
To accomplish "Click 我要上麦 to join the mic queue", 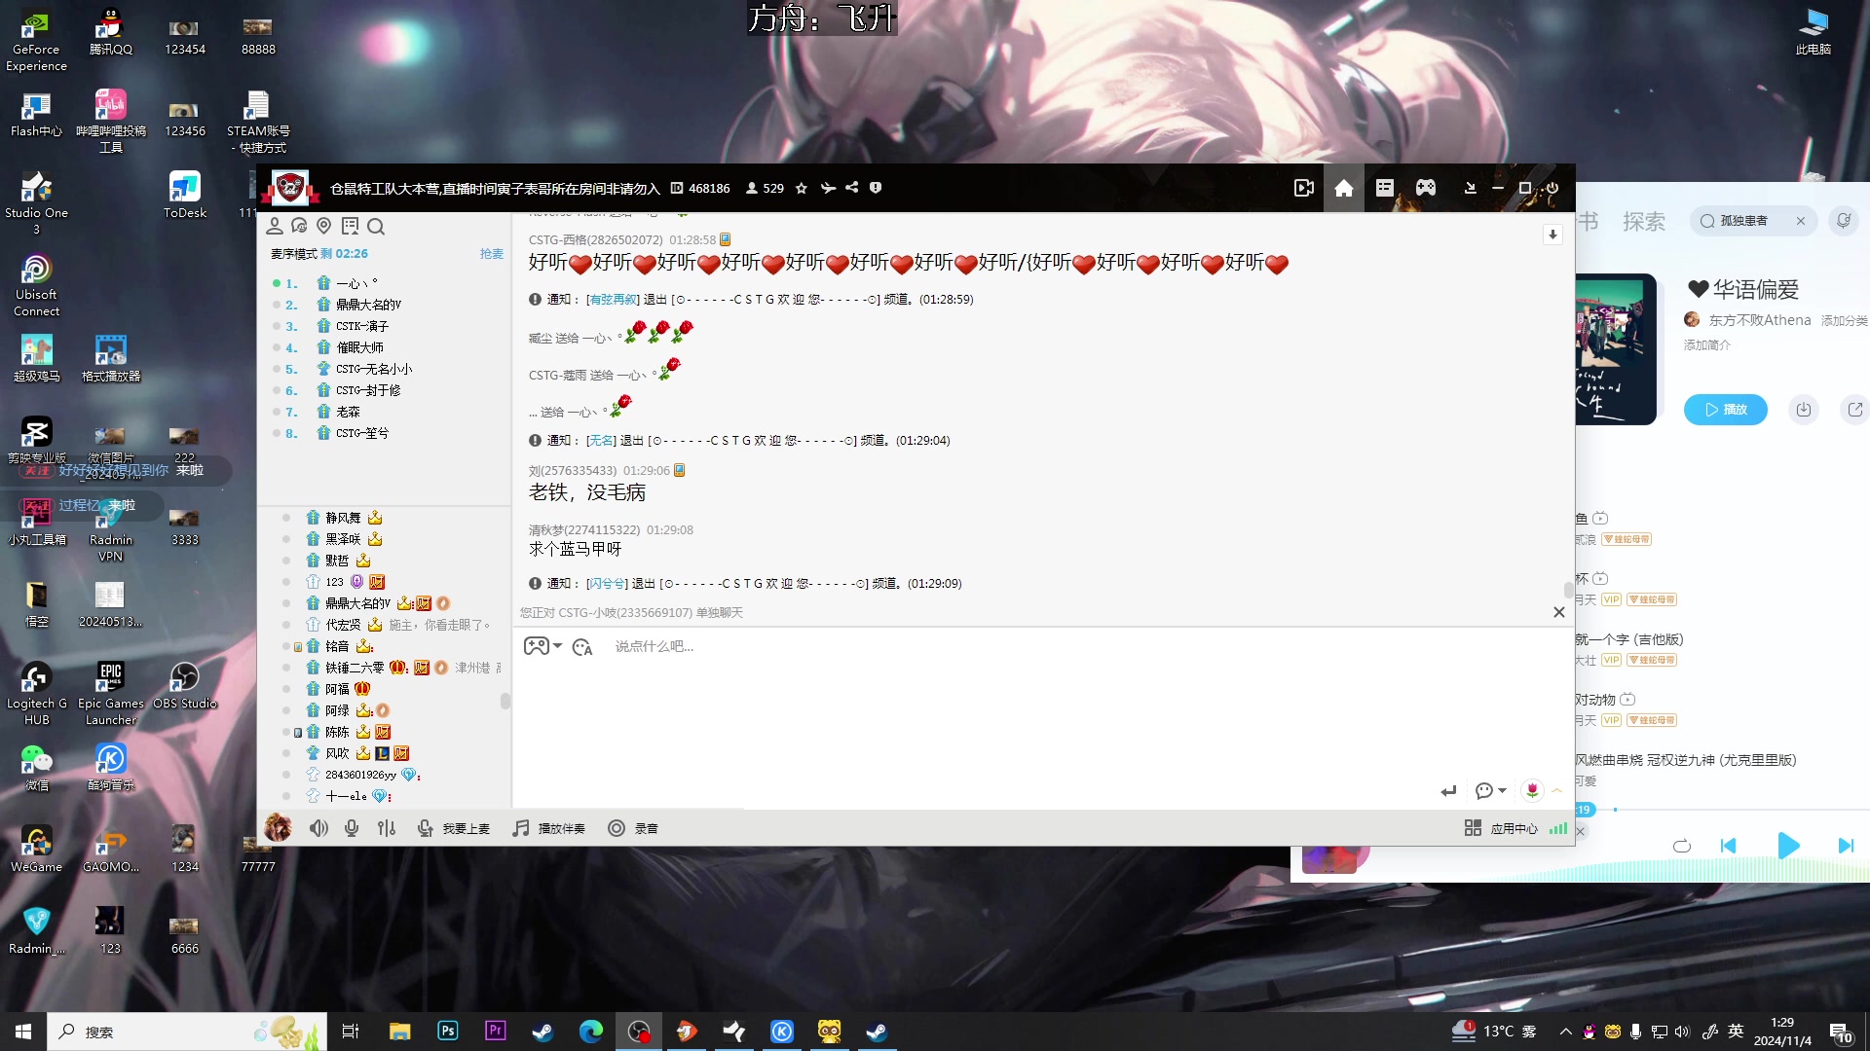I will [454, 828].
